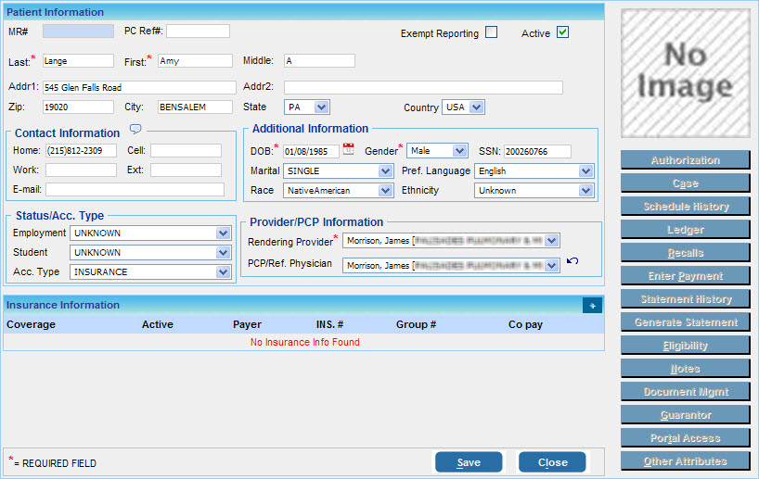Expand the Marital status dropdown
Viewport: 759px width, 479px height.
(x=385, y=171)
